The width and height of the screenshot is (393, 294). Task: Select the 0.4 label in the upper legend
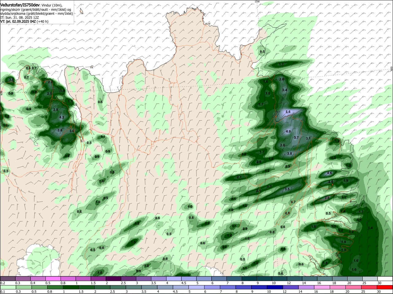click(x=33, y=283)
